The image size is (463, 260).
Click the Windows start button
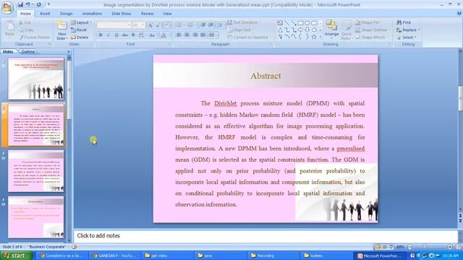(16, 256)
